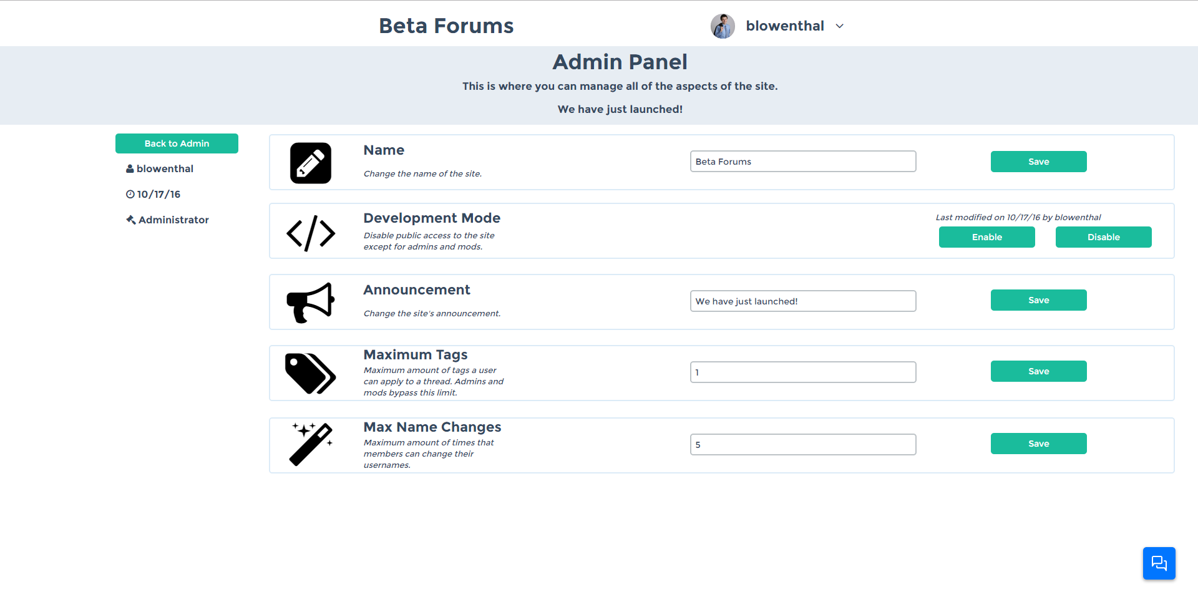Click the magic wand Max Name Changes icon
The height and width of the screenshot is (602, 1198).
pos(311,444)
